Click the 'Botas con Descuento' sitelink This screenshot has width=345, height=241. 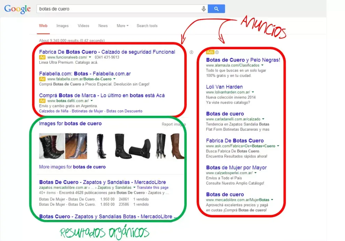tap(124, 111)
